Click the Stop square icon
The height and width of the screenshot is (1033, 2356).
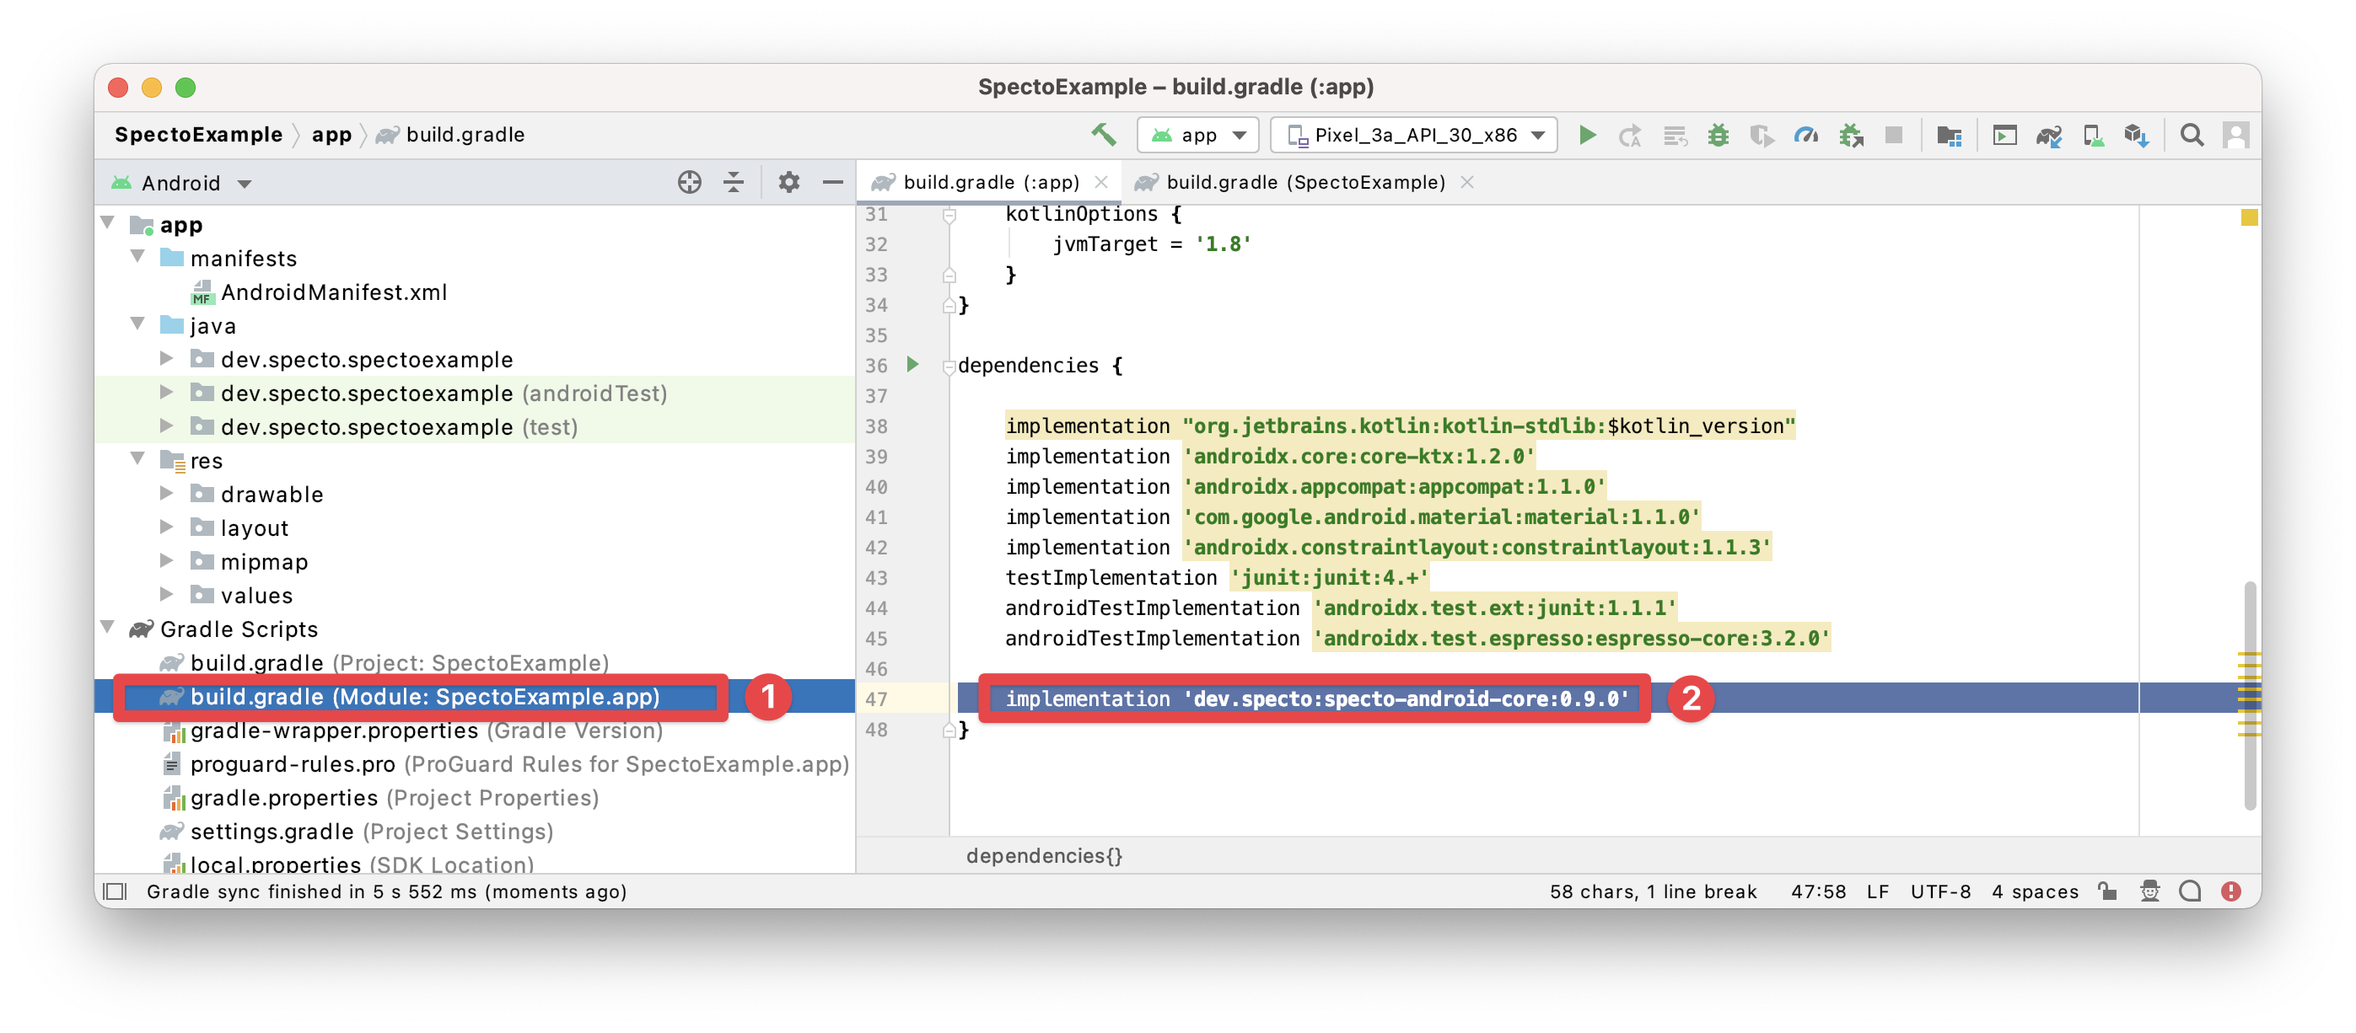coord(1894,136)
